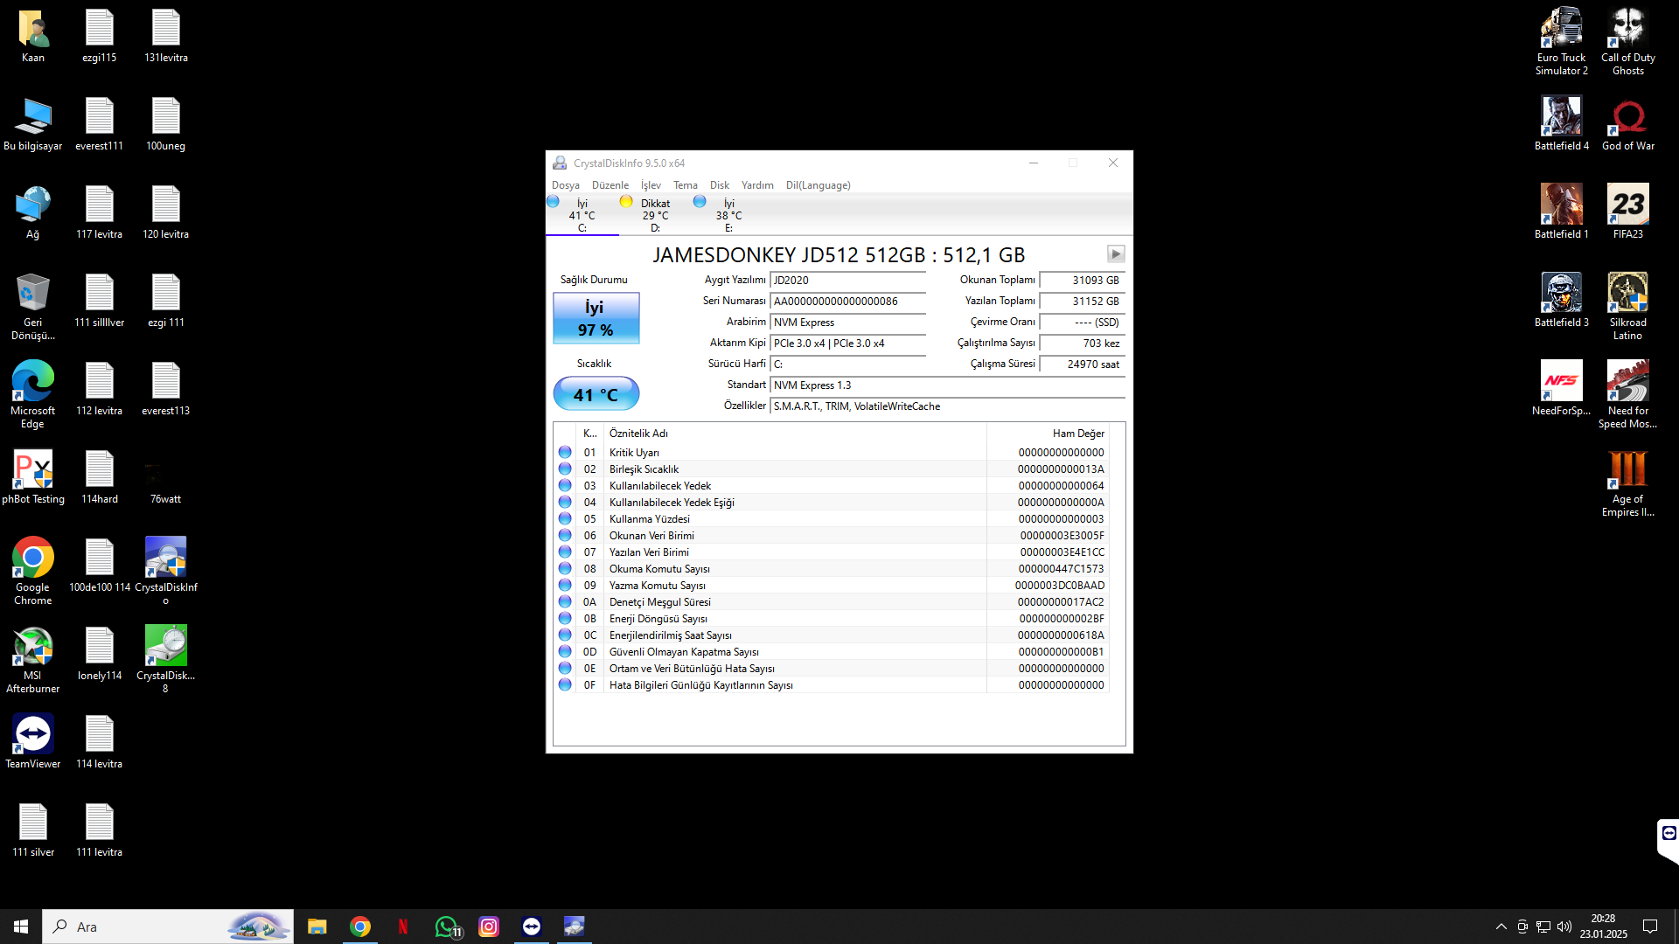The width and height of the screenshot is (1679, 944).
Task: Click the Ara taskbar search box
Action: (x=168, y=927)
